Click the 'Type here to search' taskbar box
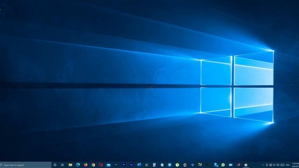The width and height of the screenshot is (299, 168). click(x=26, y=165)
